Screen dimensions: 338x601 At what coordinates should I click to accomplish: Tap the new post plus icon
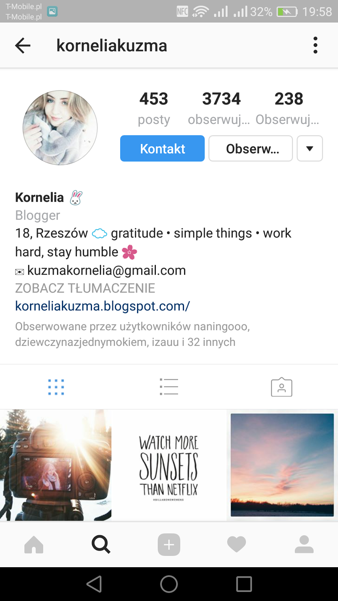169,544
